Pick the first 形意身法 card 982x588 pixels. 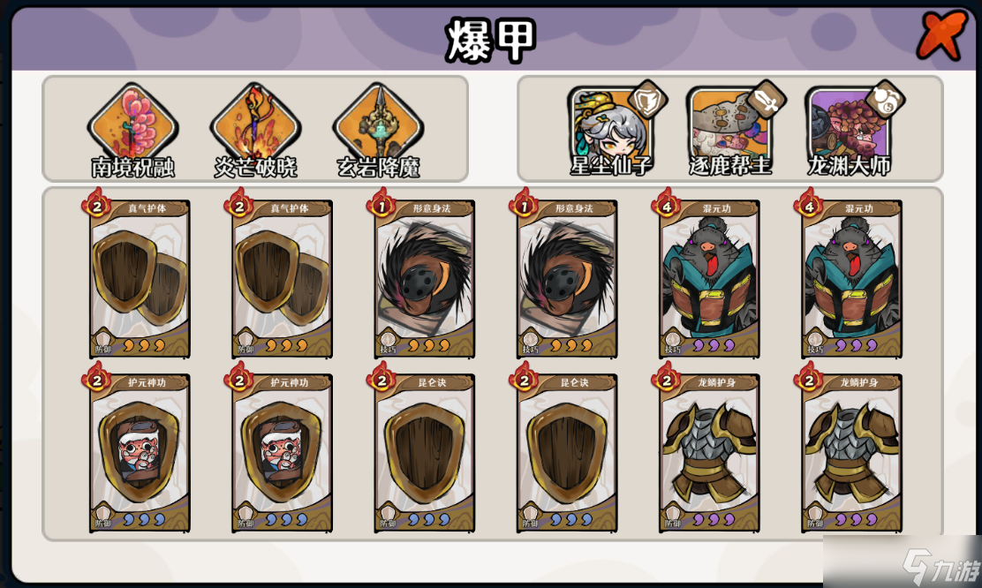423,275
